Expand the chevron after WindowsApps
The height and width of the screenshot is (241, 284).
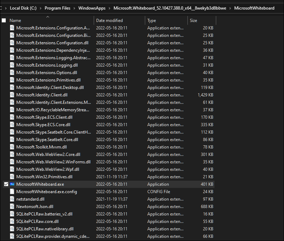[x=109, y=8]
